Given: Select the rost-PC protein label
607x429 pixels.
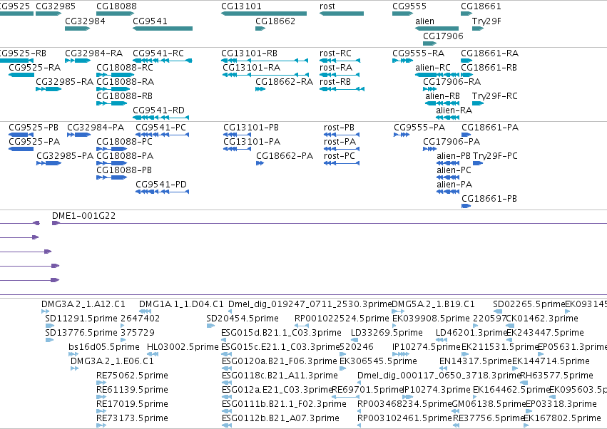Looking at the screenshot, I should point(339,155).
